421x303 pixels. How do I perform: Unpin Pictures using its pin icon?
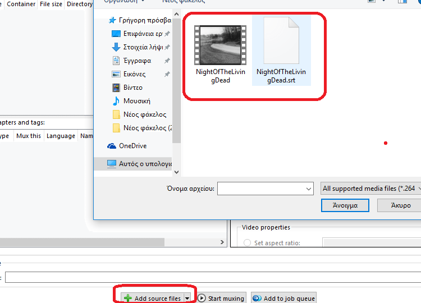pos(167,74)
